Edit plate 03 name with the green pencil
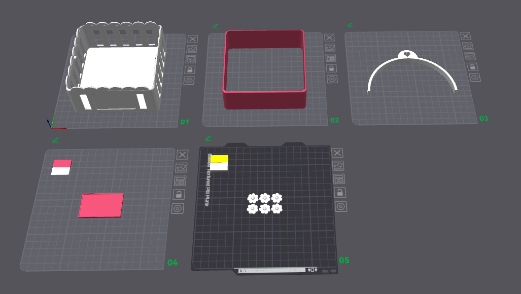This screenshot has height=294, width=521. 350,25
